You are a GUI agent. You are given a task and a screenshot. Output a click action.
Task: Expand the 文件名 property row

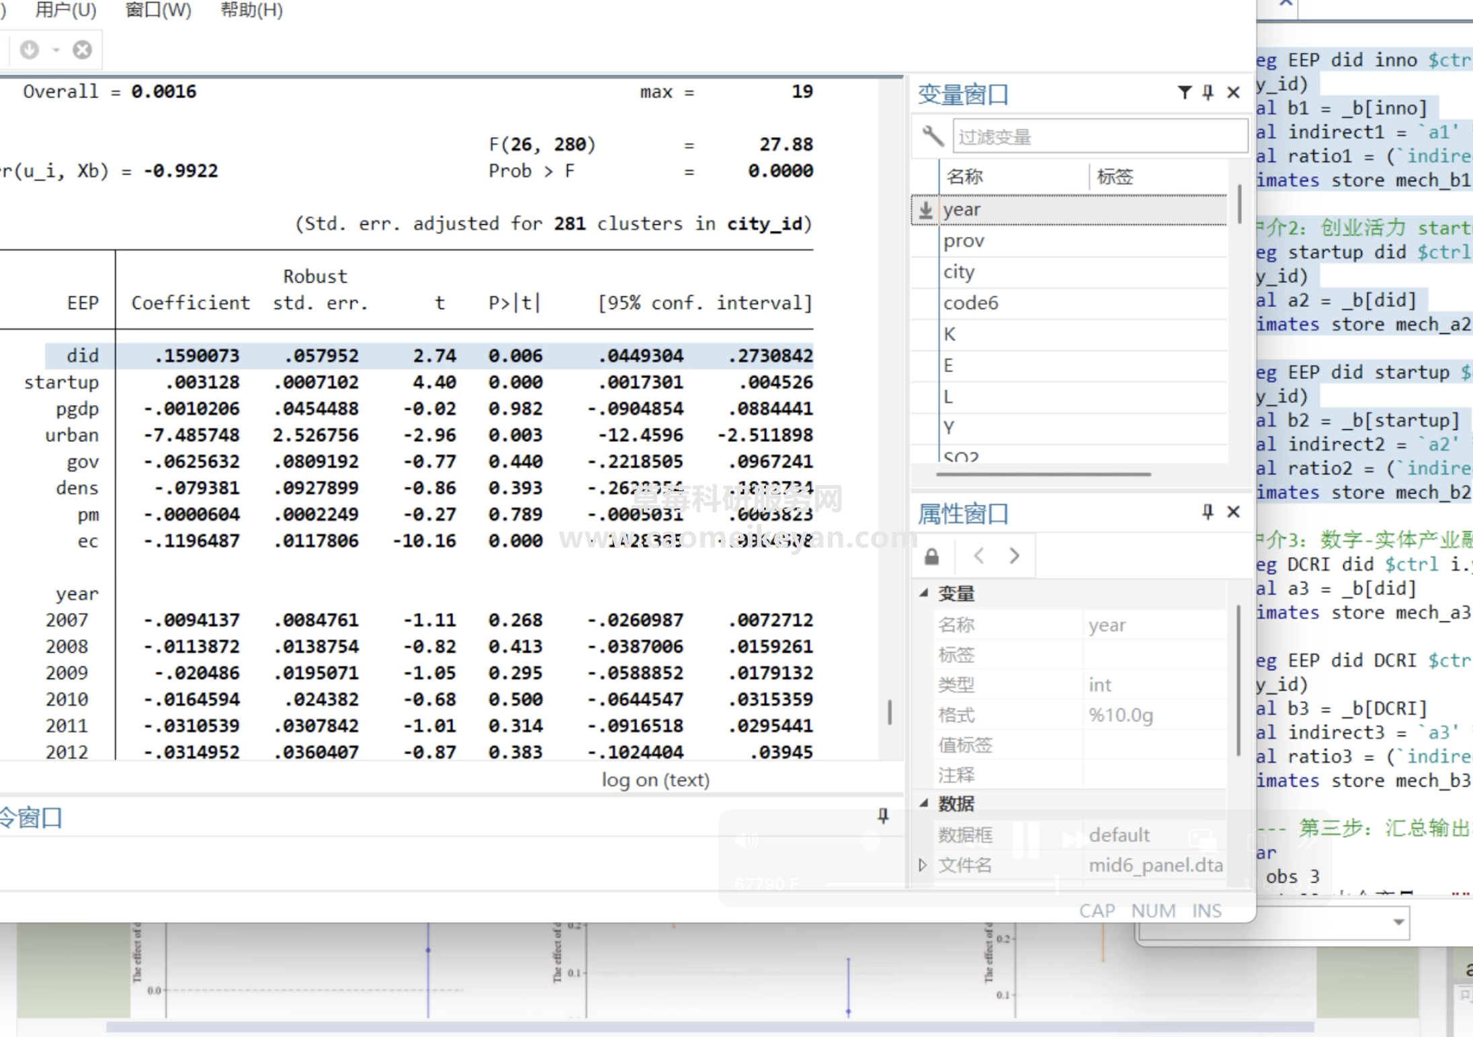[923, 865]
